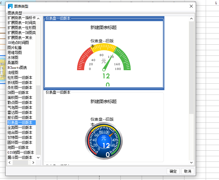Select GIS地图-旧版本 in the list
The image size is (219, 180).
tap(22, 153)
